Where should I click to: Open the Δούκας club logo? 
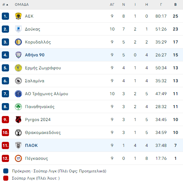(x=18, y=29)
